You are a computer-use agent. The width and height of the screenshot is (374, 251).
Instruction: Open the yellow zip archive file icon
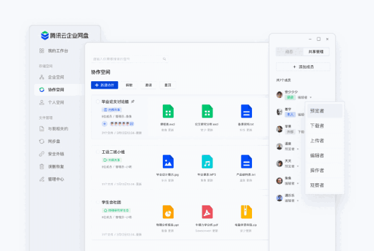[247, 212]
